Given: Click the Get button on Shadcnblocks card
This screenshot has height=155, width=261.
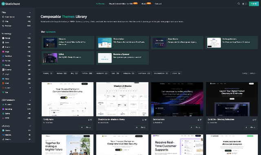Looking at the screenshot, I should click(x=143, y=127).
